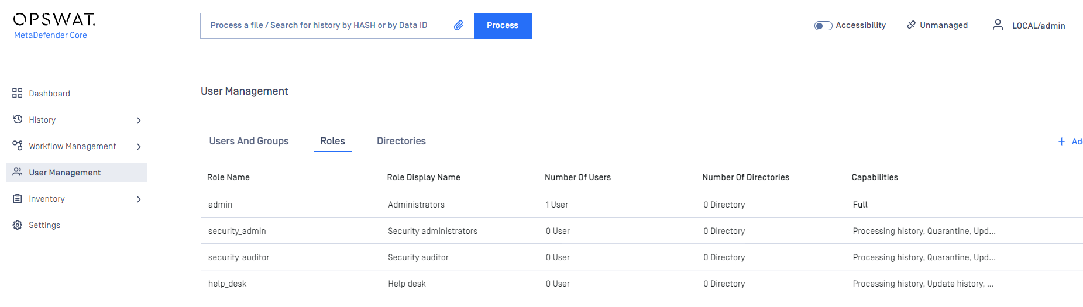Click the Settings gear icon
Viewport: 1083px width, 307px height.
coord(18,225)
